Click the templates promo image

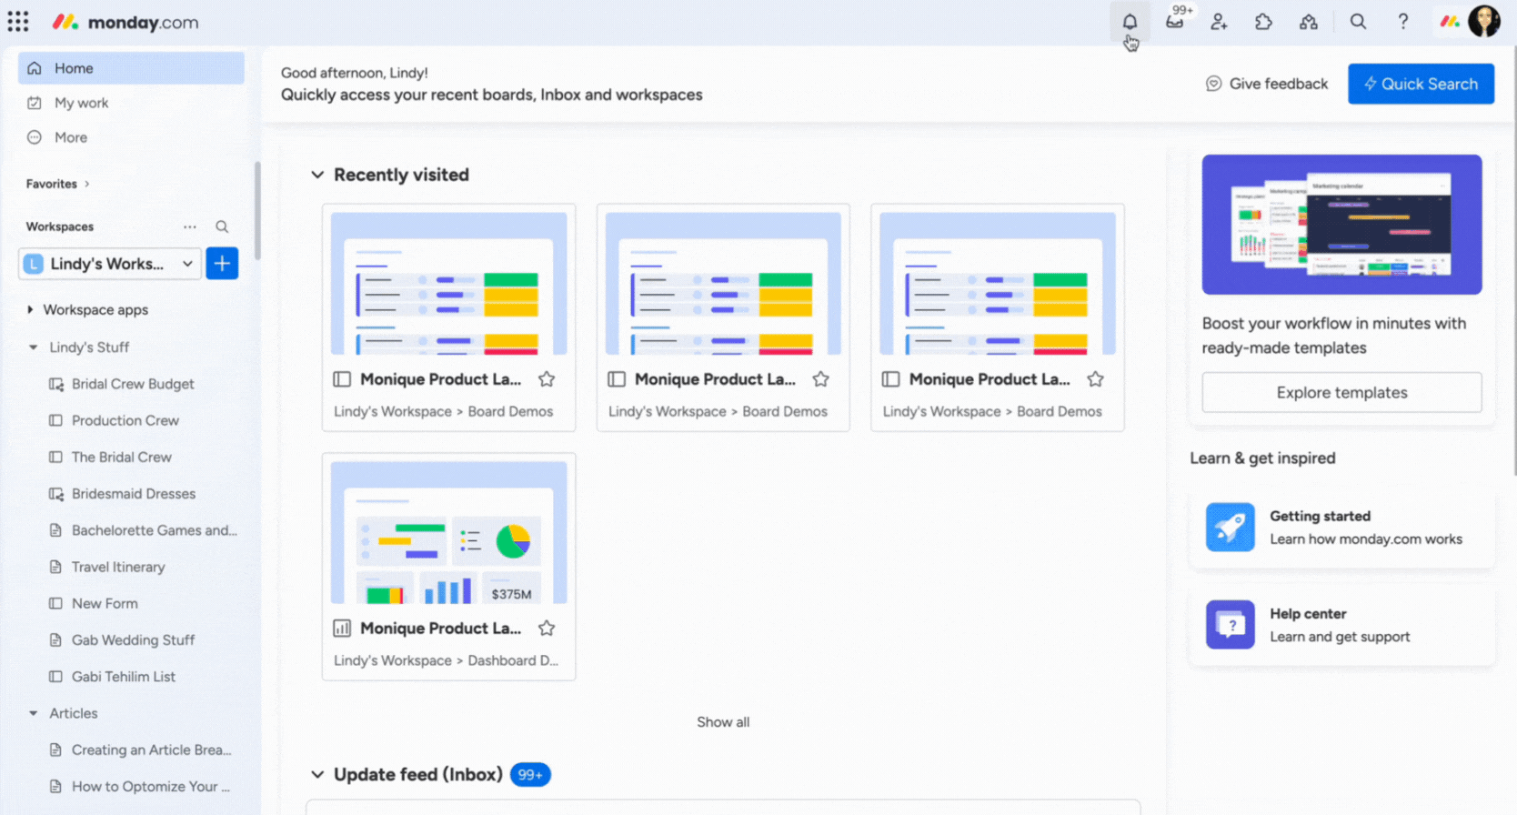tap(1341, 225)
